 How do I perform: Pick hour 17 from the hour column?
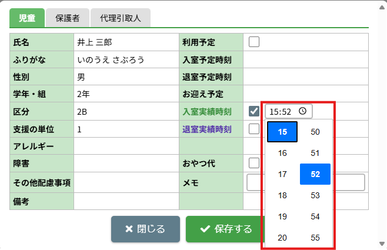tap(282, 174)
